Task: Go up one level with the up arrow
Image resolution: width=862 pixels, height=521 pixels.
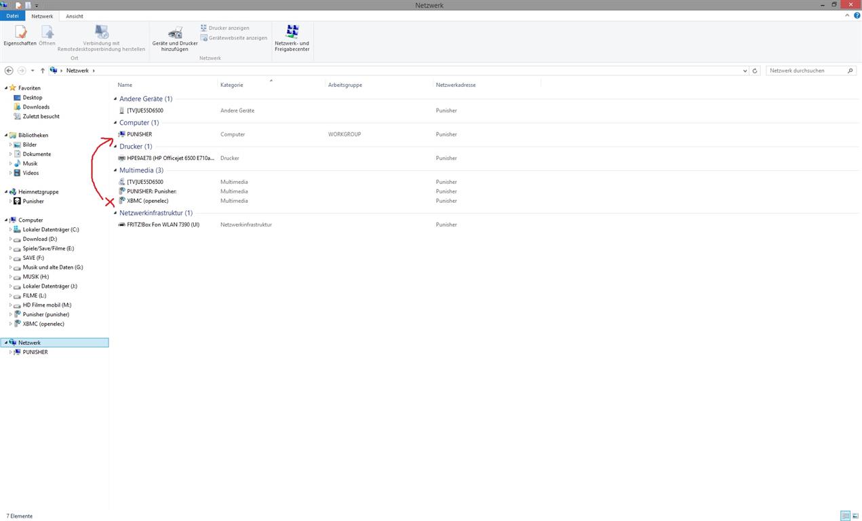Action: (x=42, y=71)
